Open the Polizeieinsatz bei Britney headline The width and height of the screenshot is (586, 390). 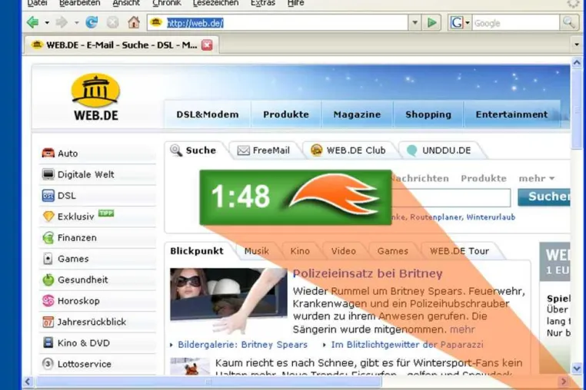[x=368, y=273]
